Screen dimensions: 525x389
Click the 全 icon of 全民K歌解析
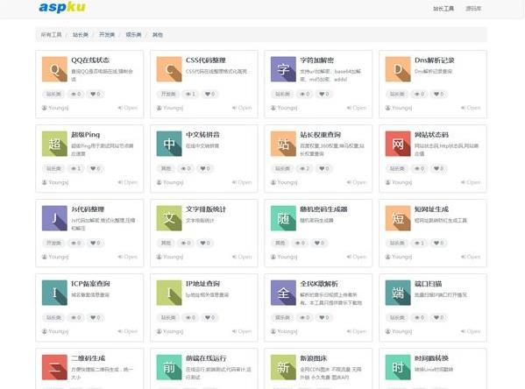click(x=283, y=293)
